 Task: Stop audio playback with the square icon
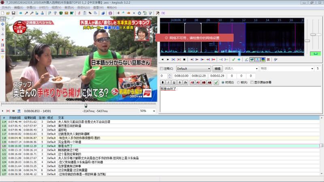[x=184, y=60]
